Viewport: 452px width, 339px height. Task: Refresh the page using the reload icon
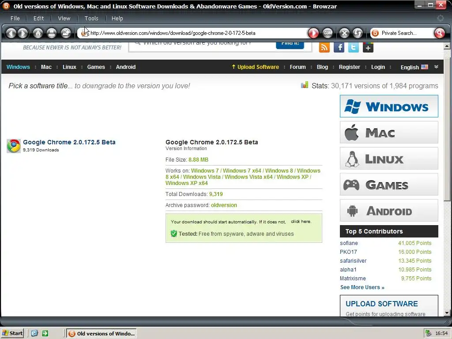[358, 33]
